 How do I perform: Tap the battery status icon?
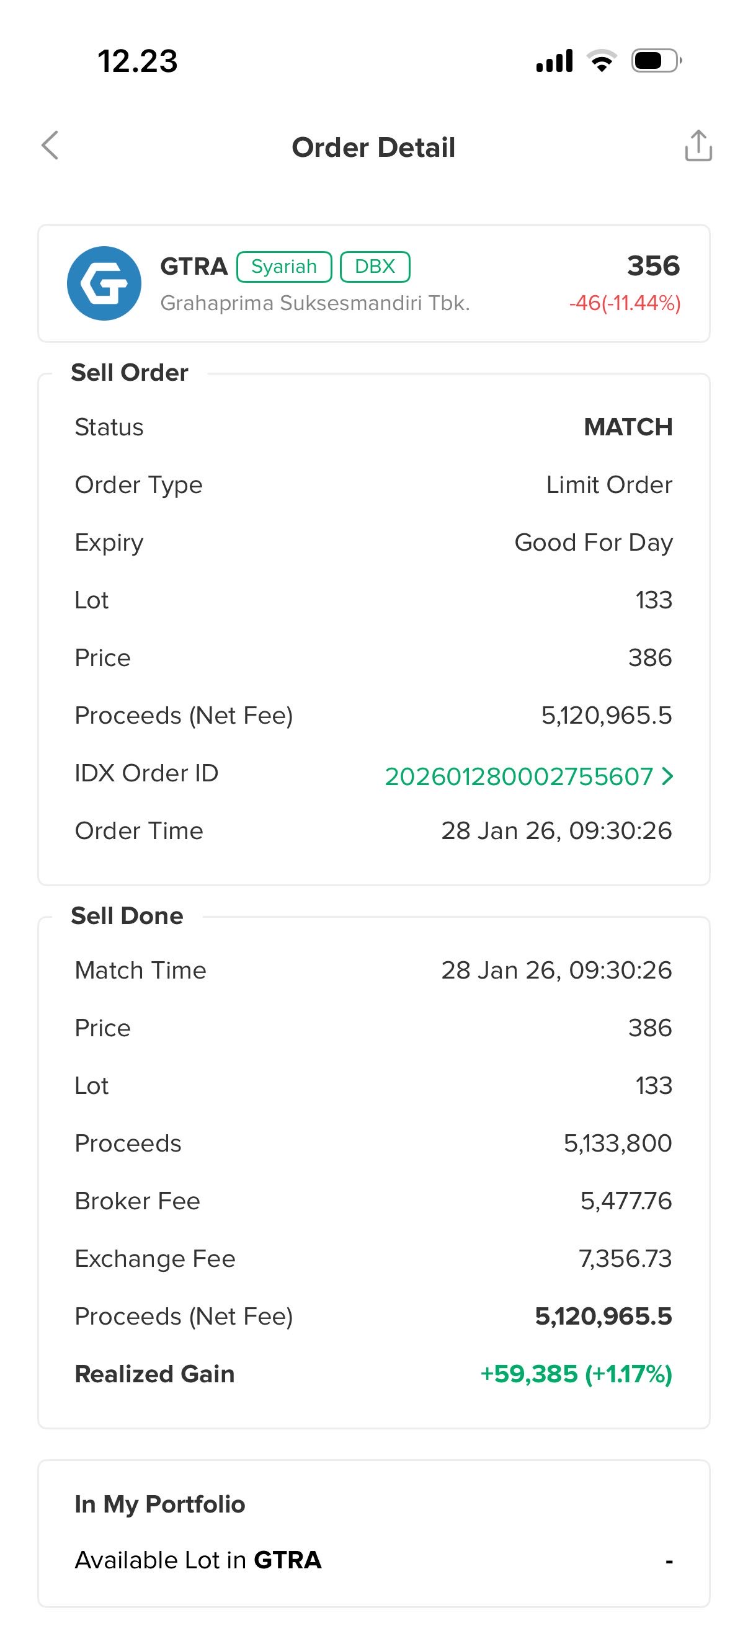coord(656,61)
